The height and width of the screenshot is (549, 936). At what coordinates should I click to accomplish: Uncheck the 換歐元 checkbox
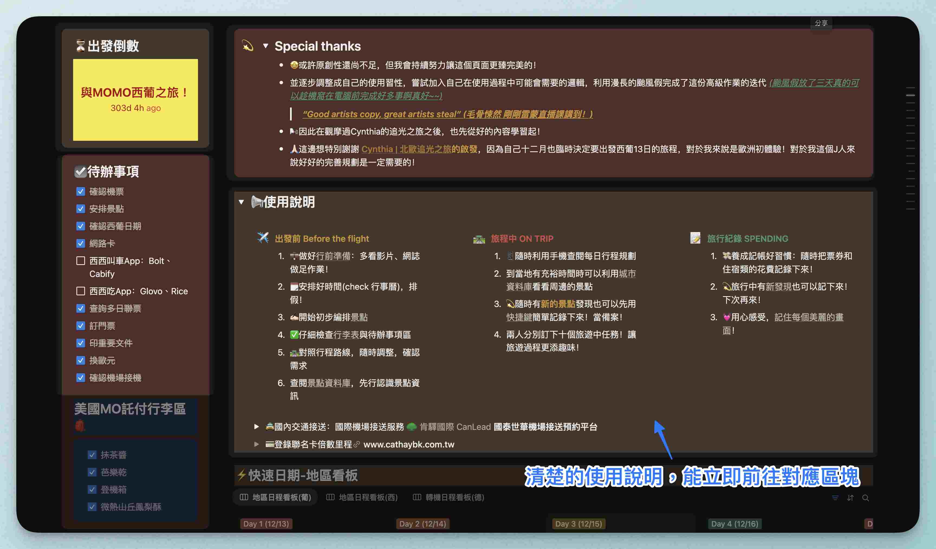(81, 360)
